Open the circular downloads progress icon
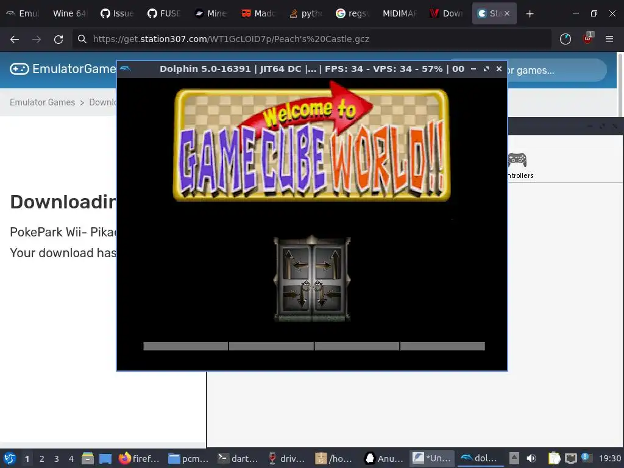The width and height of the screenshot is (624, 468). tap(565, 39)
